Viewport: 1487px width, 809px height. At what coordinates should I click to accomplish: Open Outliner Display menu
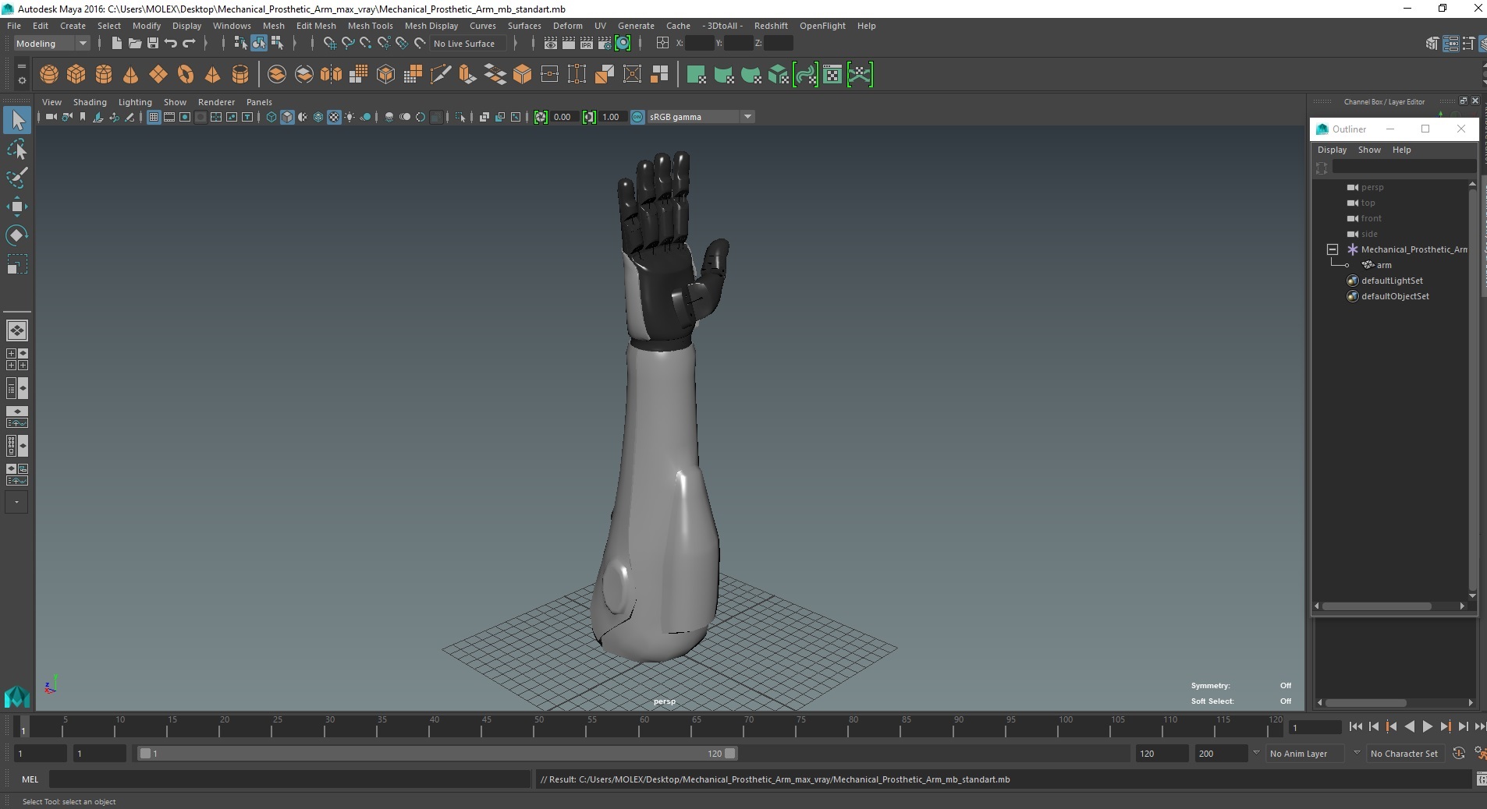click(1332, 150)
